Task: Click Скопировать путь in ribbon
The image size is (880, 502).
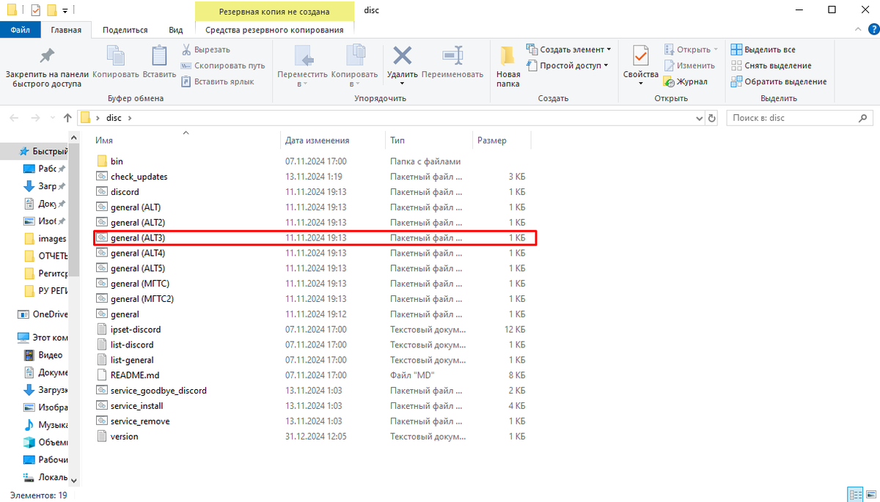Action: tap(223, 65)
